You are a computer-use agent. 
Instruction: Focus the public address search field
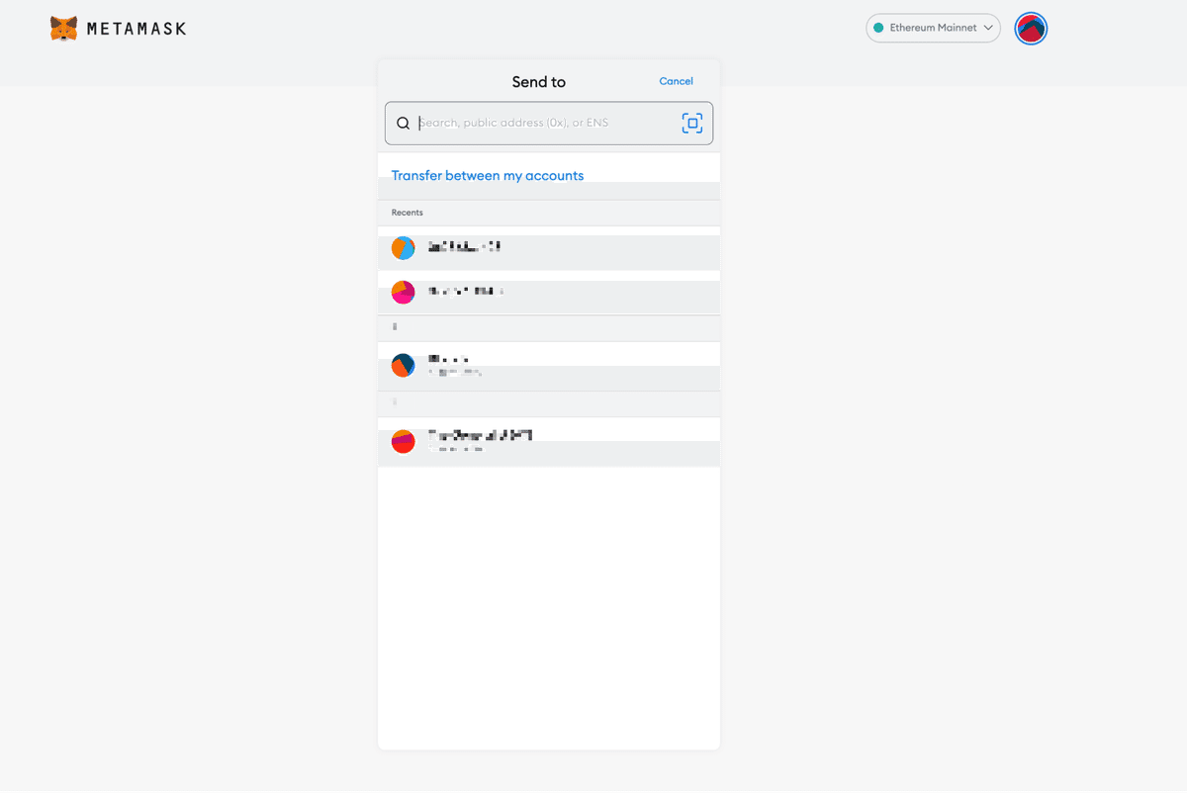tap(544, 124)
